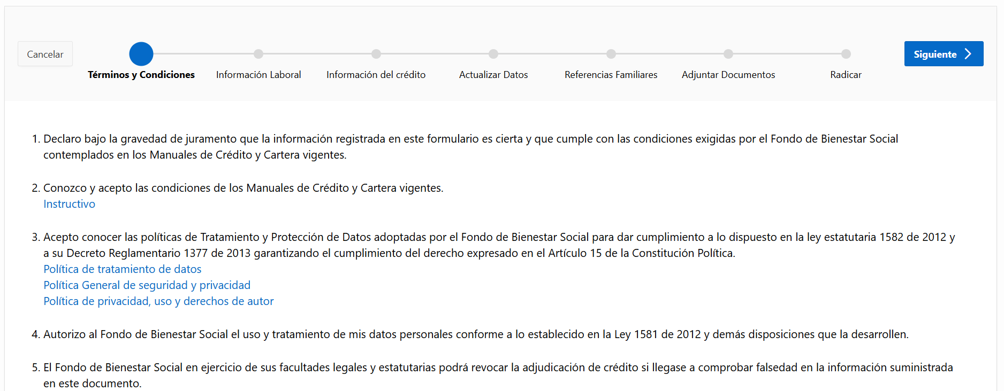Click the step dot above Adjuntar Documentos
The width and height of the screenshot is (1004, 391).
tap(728, 54)
